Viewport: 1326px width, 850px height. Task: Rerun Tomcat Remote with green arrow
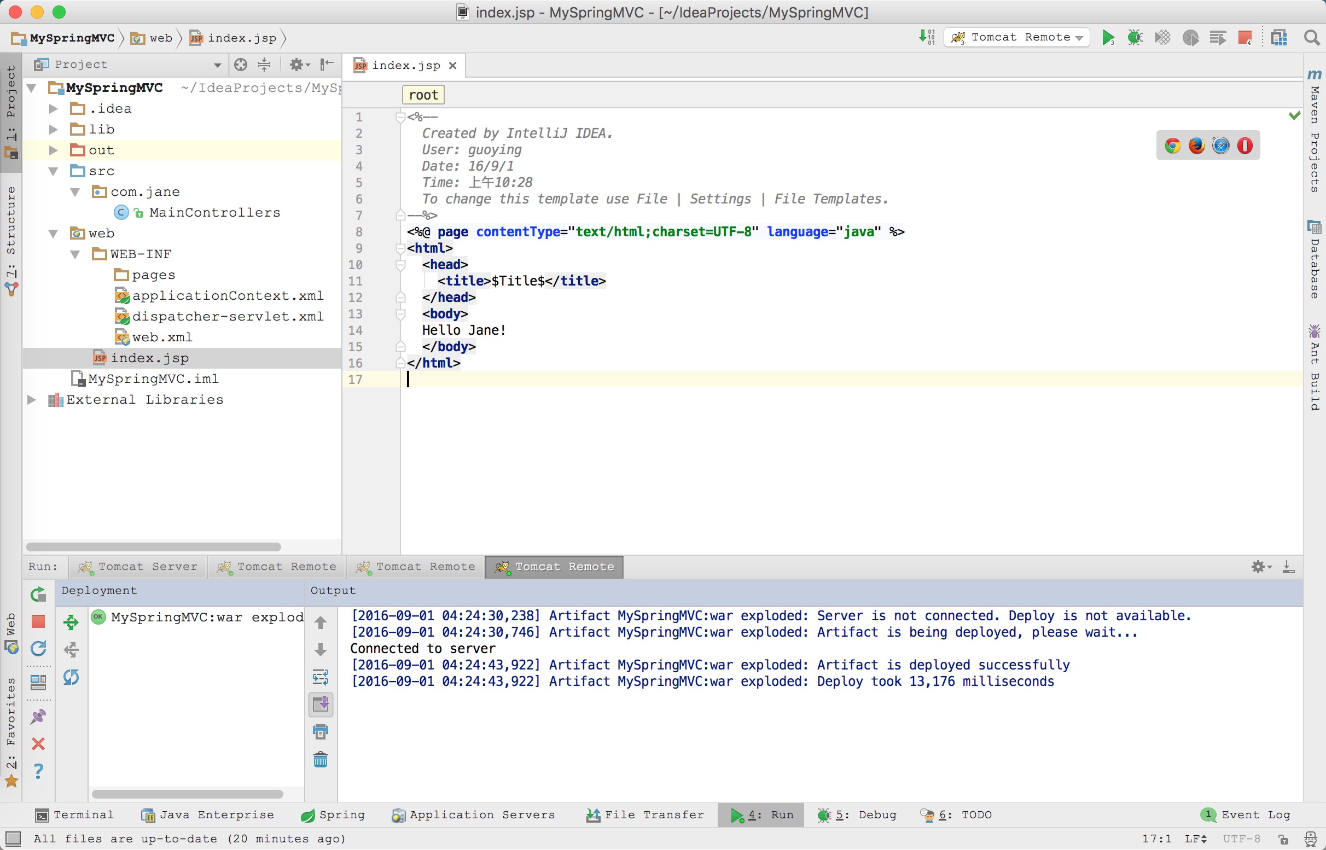(38, 595)
